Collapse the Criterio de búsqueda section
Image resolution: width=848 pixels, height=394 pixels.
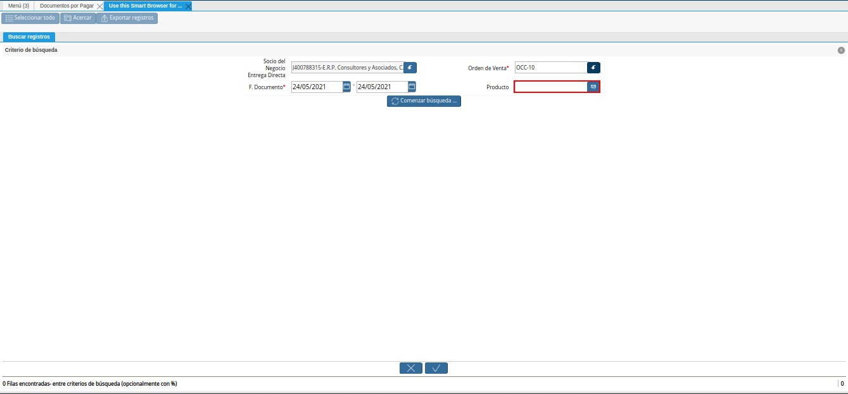click(841, 50)
